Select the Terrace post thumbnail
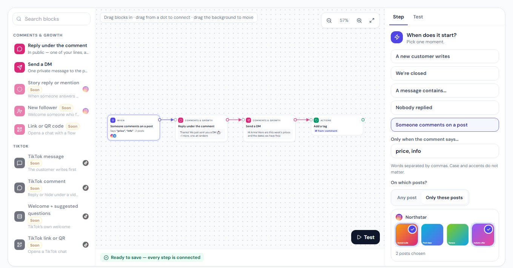Image resolution: width=513 pixels, height=268 pixels. click(458, 234)
